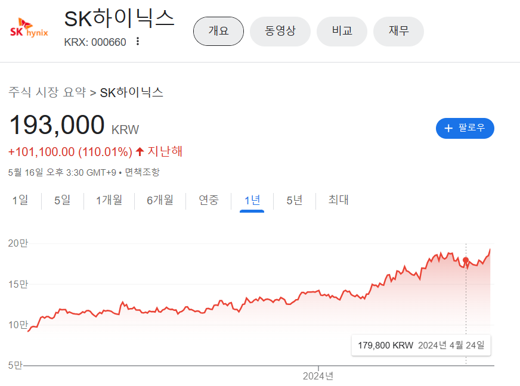Click the 면책조항 disclaimer link
Image resolution: width=520 pixels, height=386 pixels.
(142, 172)
